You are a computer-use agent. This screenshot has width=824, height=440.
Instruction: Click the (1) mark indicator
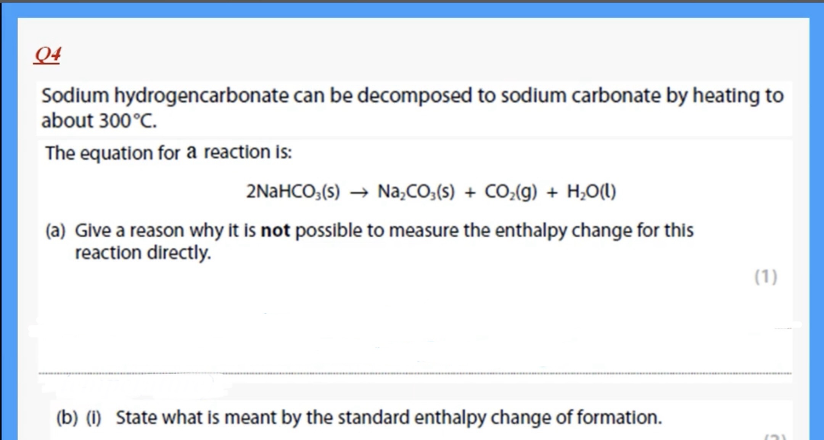click(766, 277)
